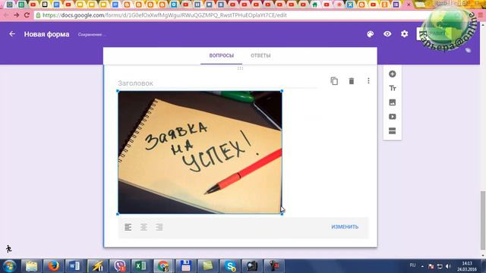Screen dimensions: 486x273
Task: Open Excel from the taskbar
Action: click(x=141, y=266)
